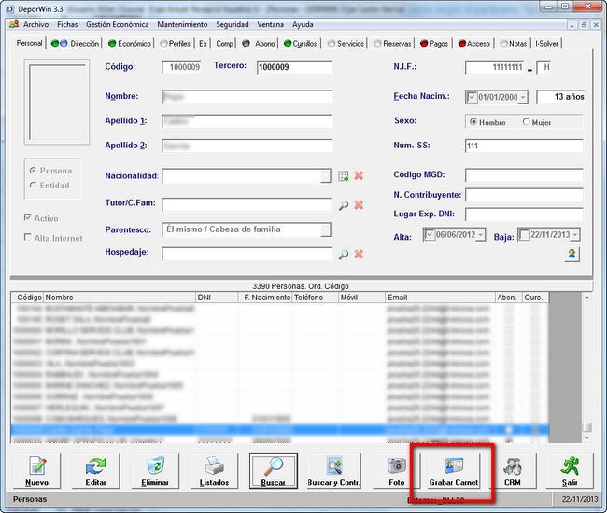
Task: Click the Salir running-man button
Action: [x=570, y=471]
